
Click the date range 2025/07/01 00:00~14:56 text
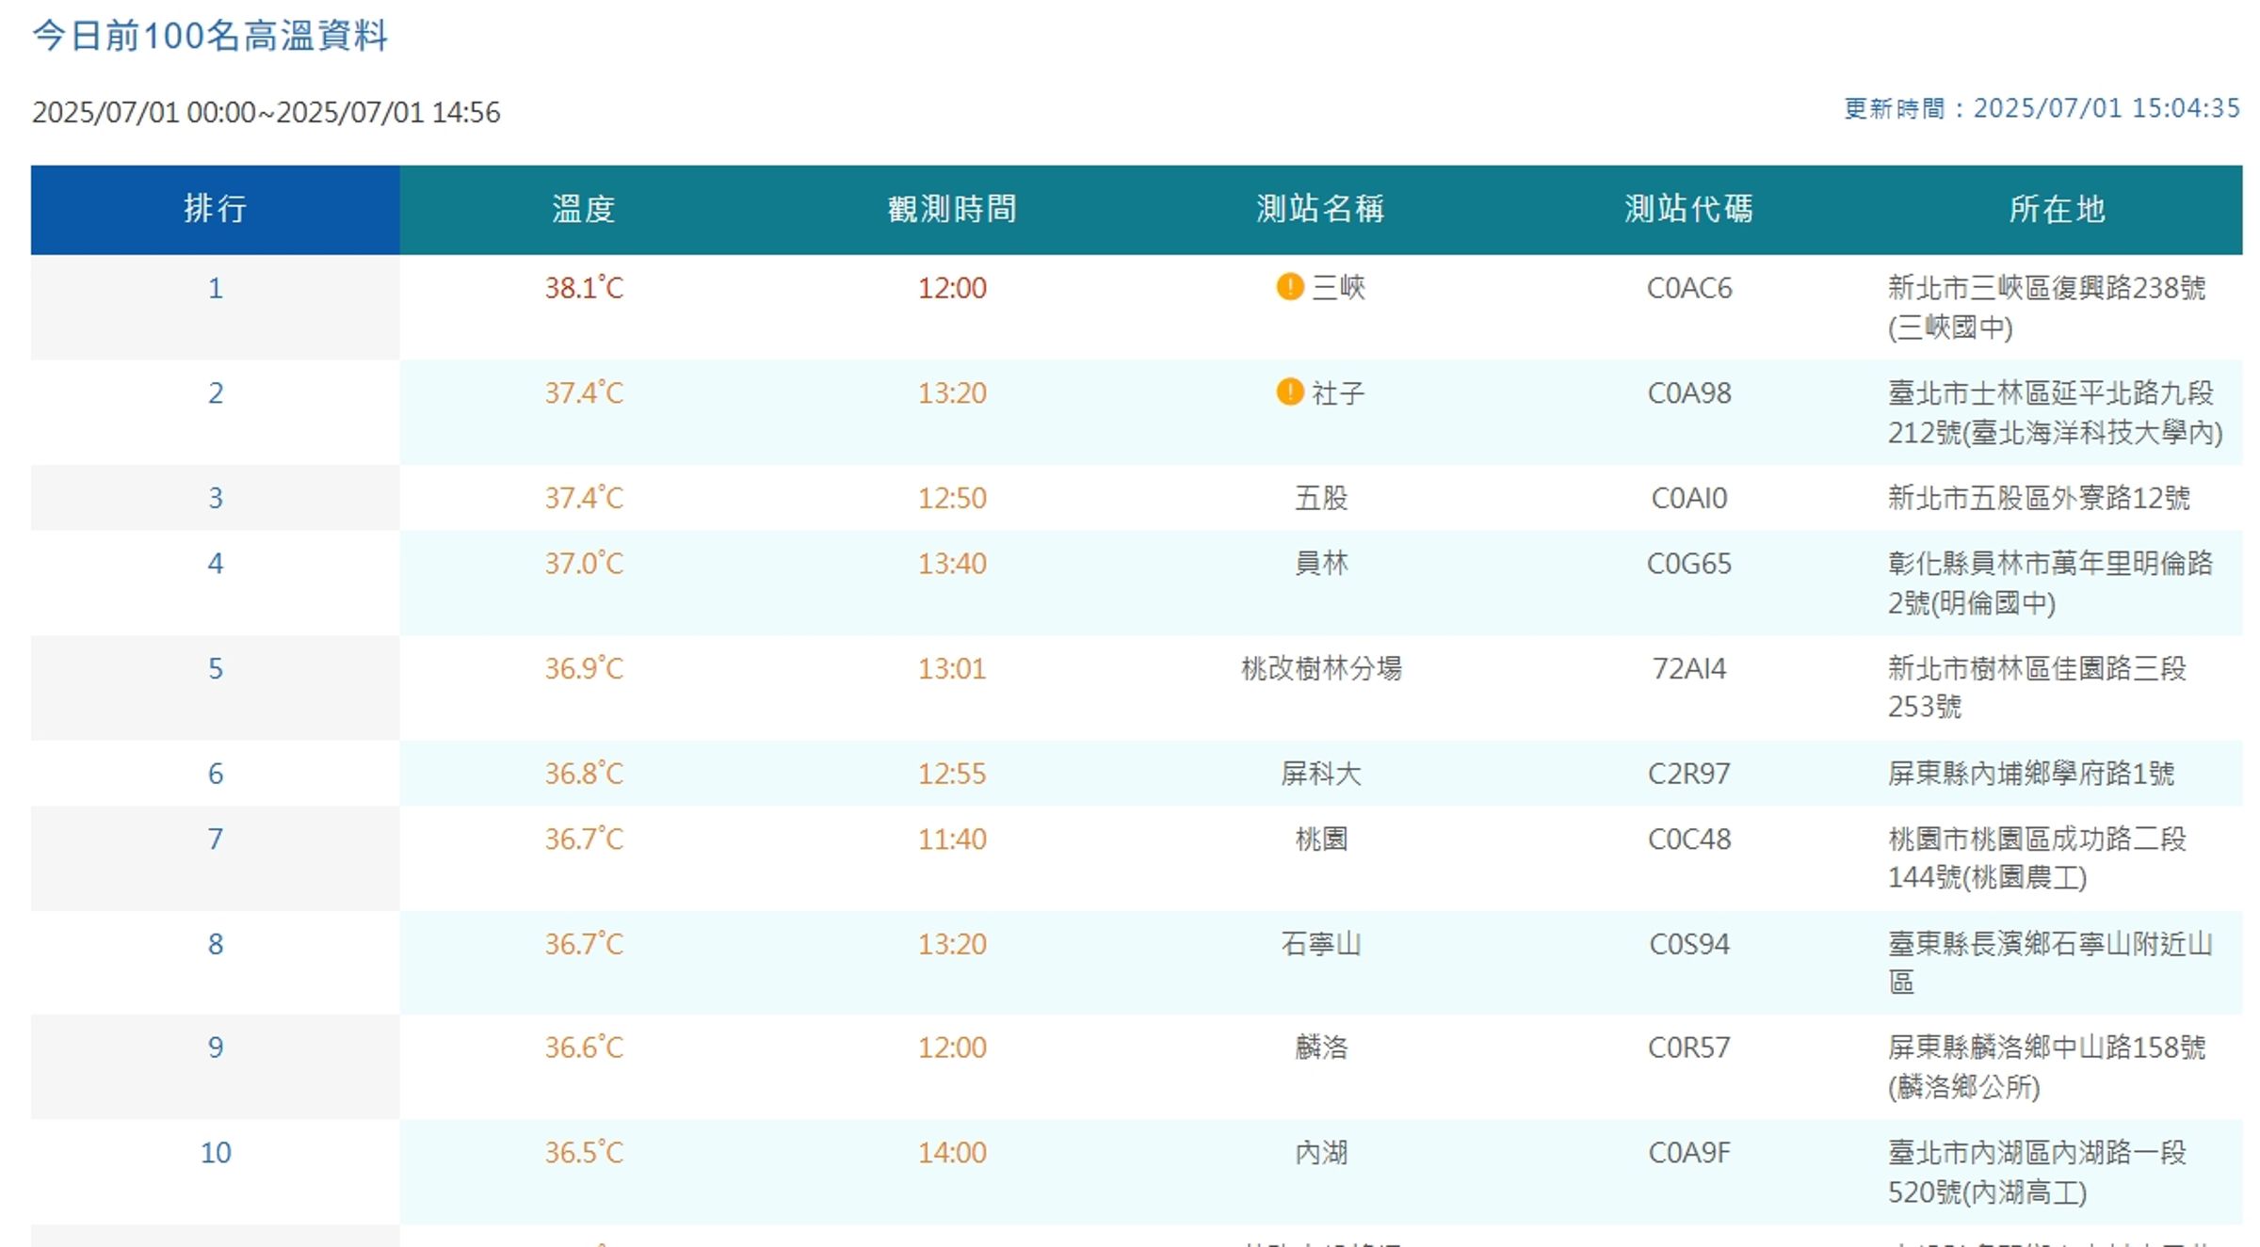pos(266,112)
